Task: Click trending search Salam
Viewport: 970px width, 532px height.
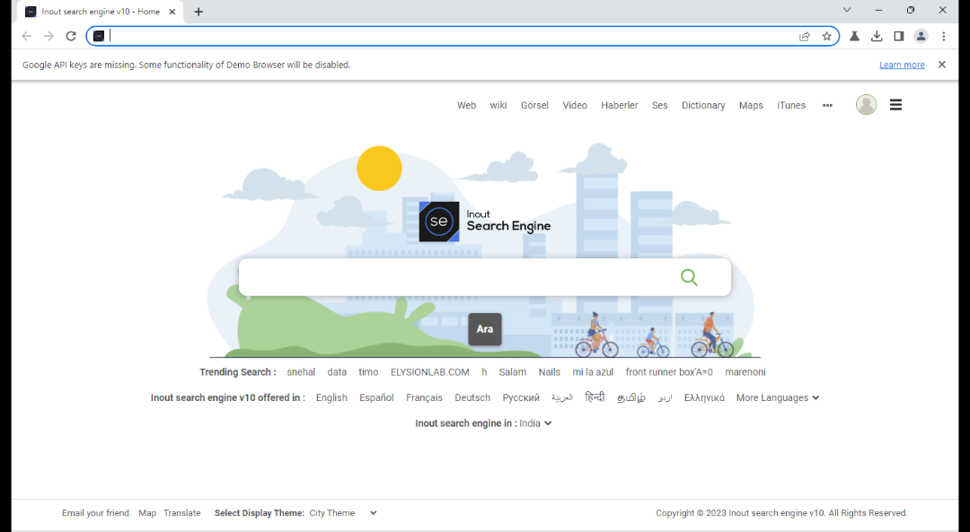Action: click(513, 372)
